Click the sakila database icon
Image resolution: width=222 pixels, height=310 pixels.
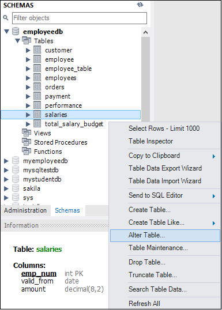tap(16, 188)
